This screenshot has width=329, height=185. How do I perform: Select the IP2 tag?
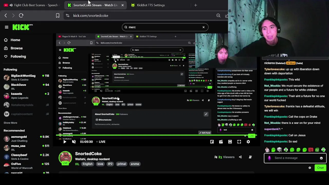pyautogui.click(x=110, y=164)
